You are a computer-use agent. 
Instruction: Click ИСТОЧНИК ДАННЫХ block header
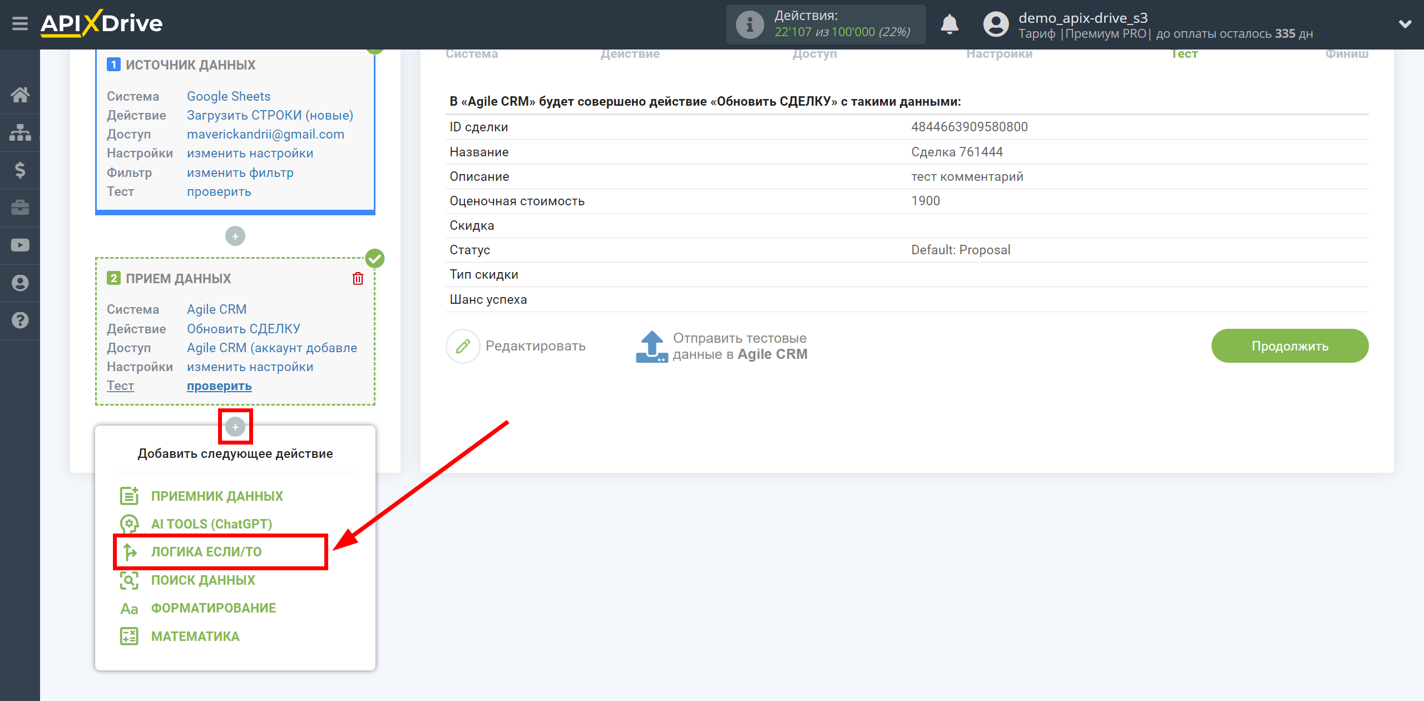coord(190,65)
